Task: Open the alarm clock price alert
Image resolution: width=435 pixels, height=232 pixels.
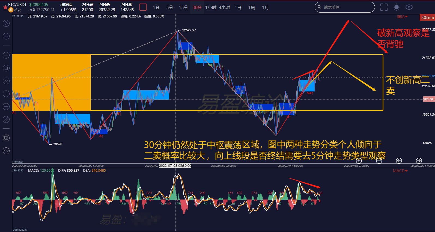Action: click(x=6, y=138)
